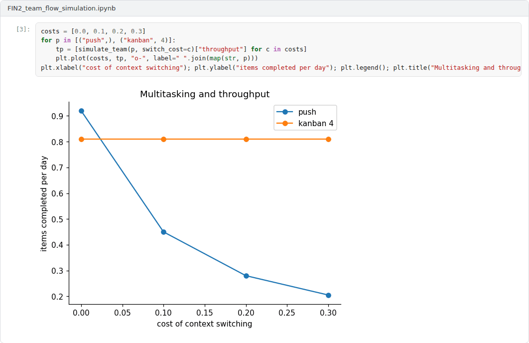This screenshot has height=343, width=529.
Task: Click the push legend entry
Action: (x=307, y=112)
